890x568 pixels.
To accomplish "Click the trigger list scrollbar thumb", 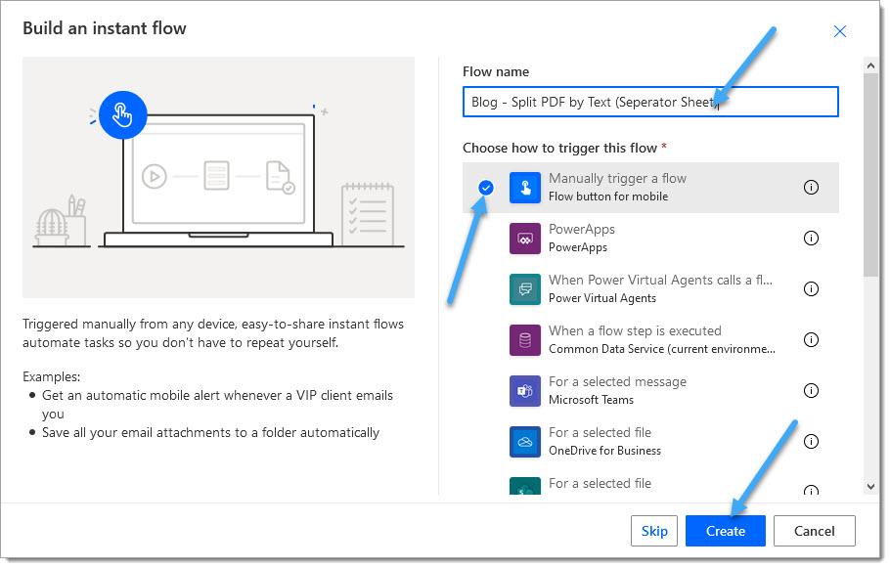I will pyautogui.click(x=870, y=175).
